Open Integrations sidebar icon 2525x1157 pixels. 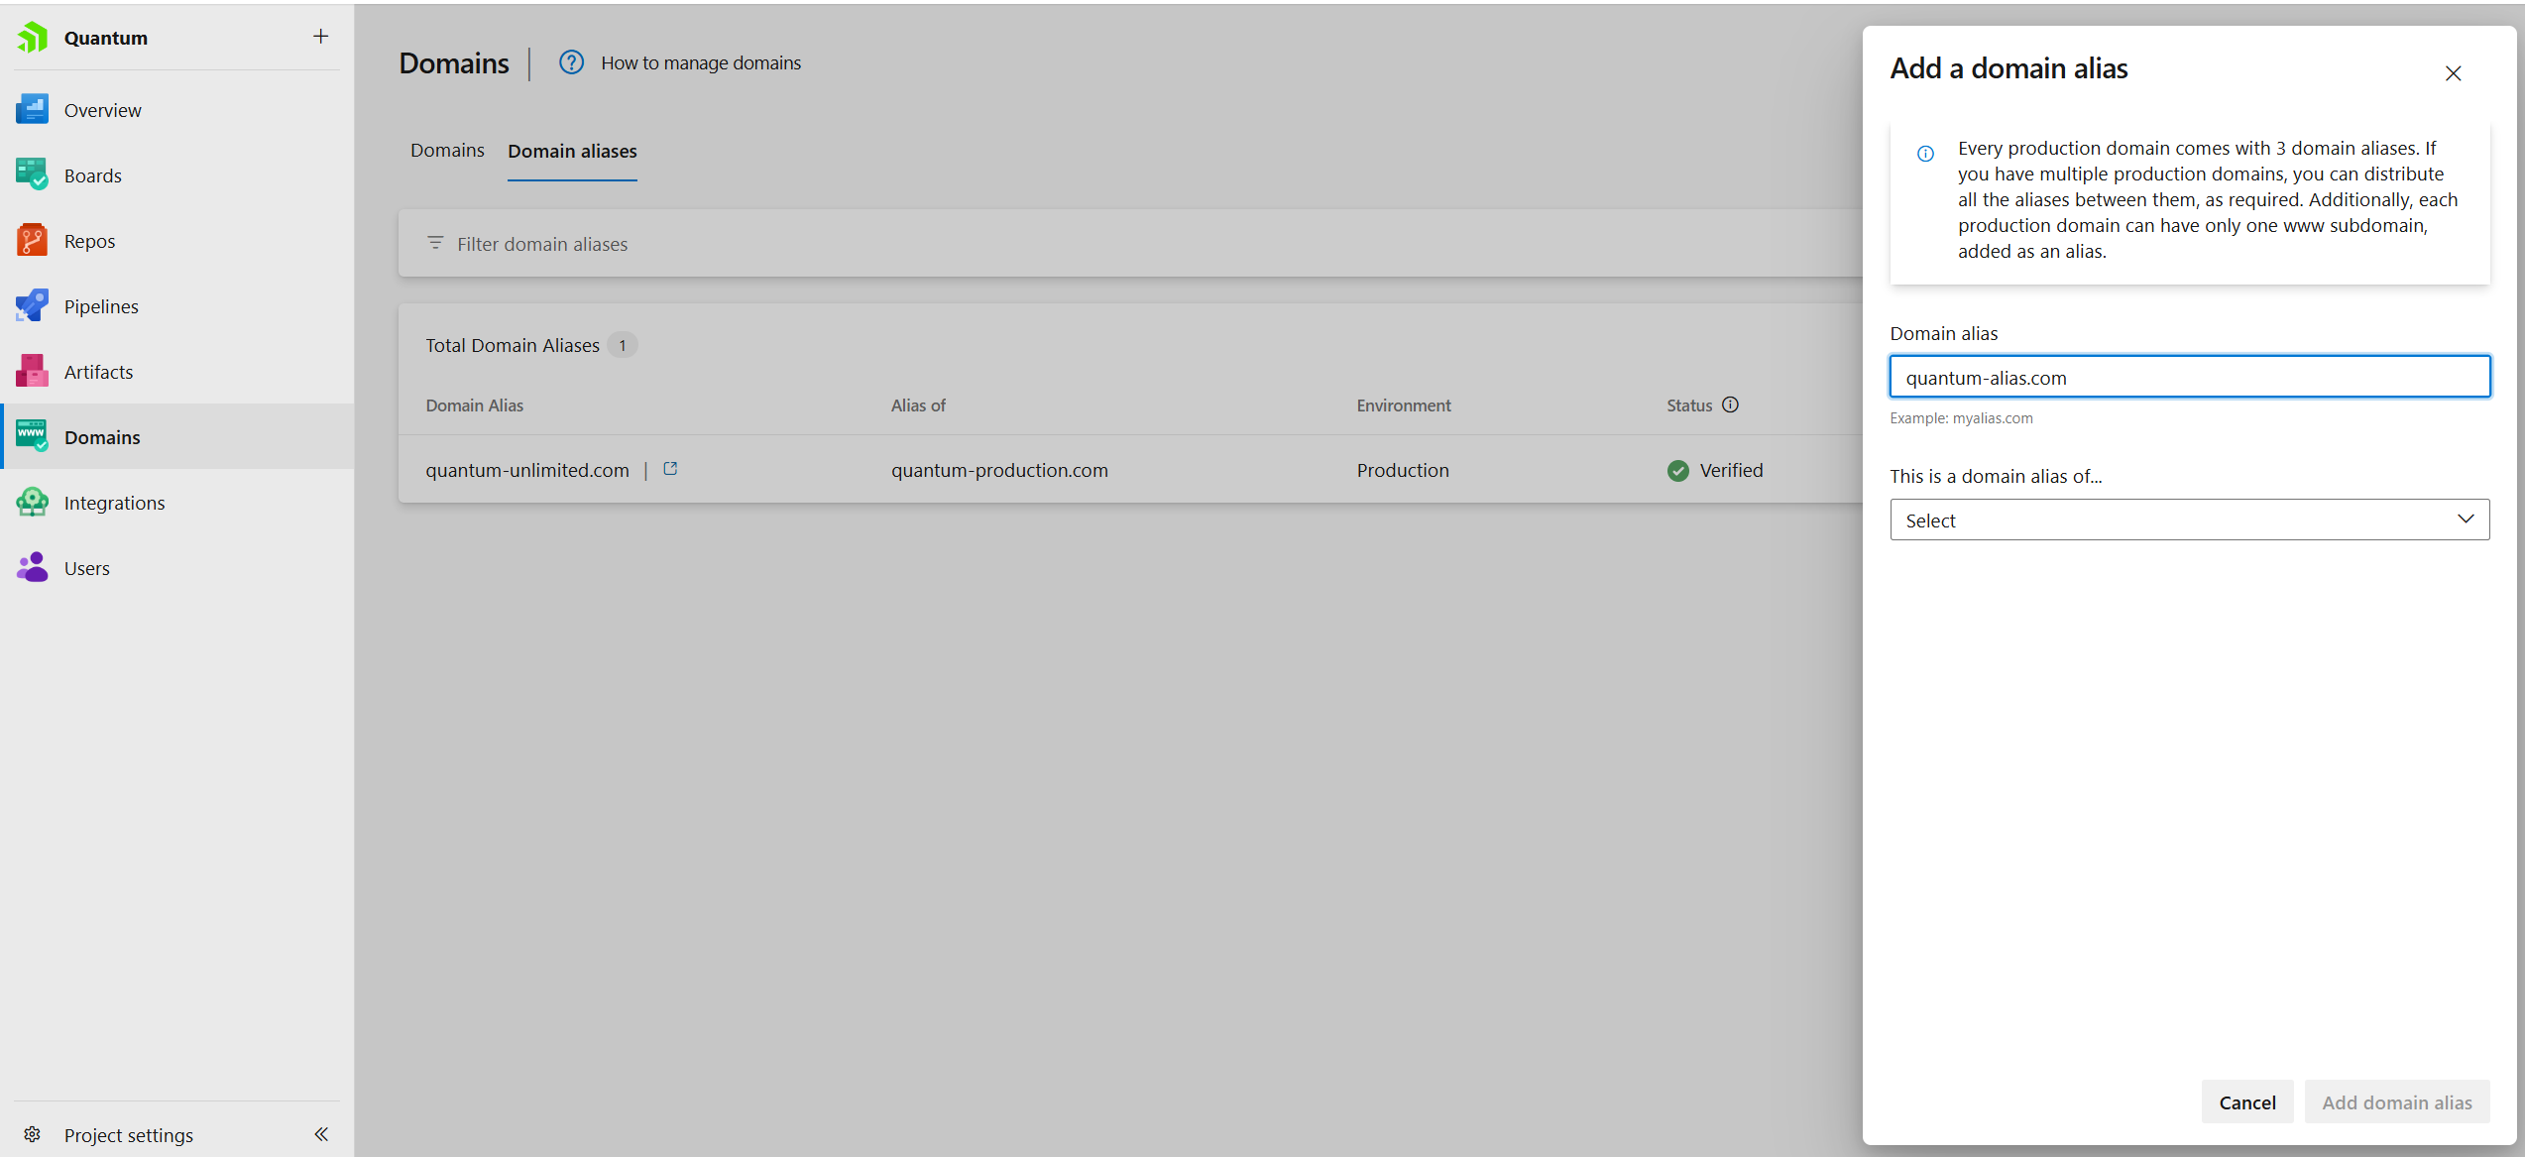[x=32, y=503]
